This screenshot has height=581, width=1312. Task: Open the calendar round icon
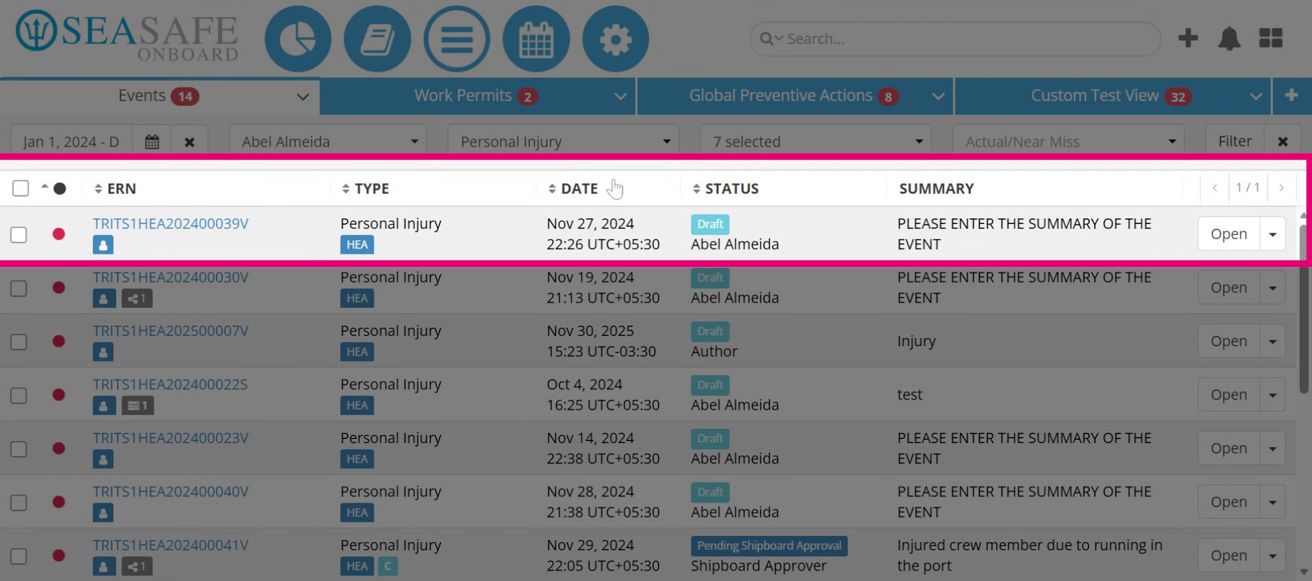point(536,39)
